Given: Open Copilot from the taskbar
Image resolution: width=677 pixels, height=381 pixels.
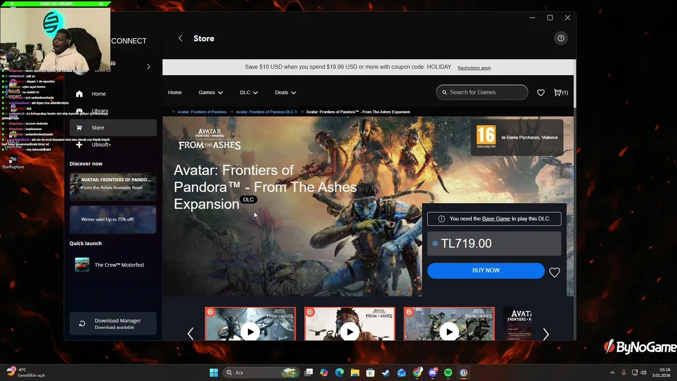Looking at the screenshot, I should coord(324,373).
